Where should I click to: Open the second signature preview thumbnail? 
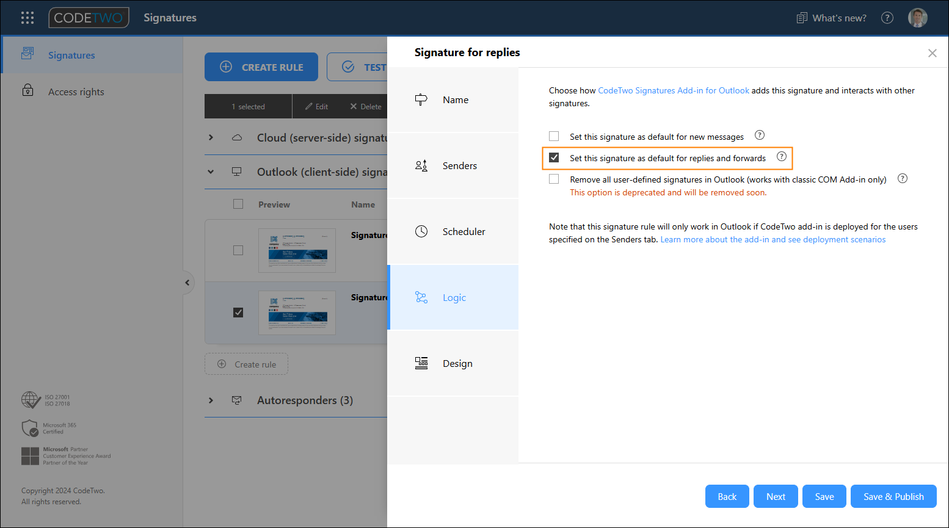297,313
